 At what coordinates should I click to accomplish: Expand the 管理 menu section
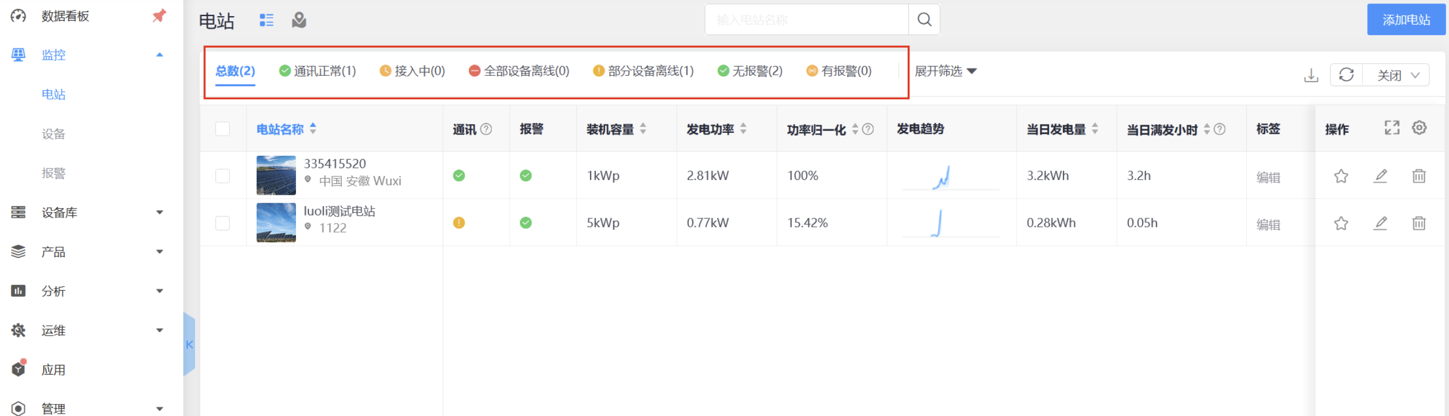160,409
